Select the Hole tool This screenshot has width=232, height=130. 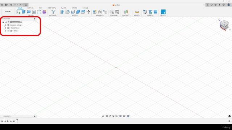click(x=34, y=12)
